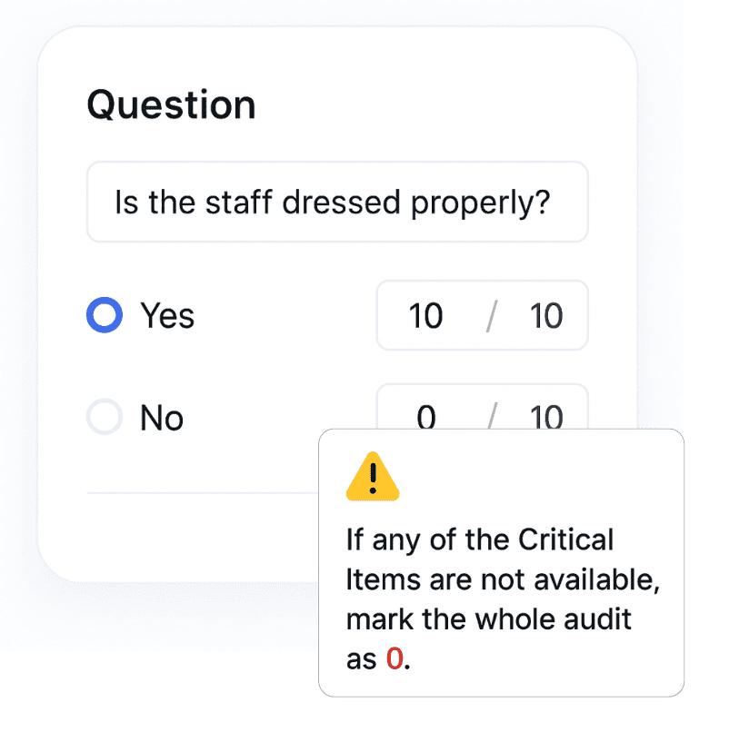Click the No answer's earned score 0
Viewport: 739px width, 732px height.
coord(425,418)
